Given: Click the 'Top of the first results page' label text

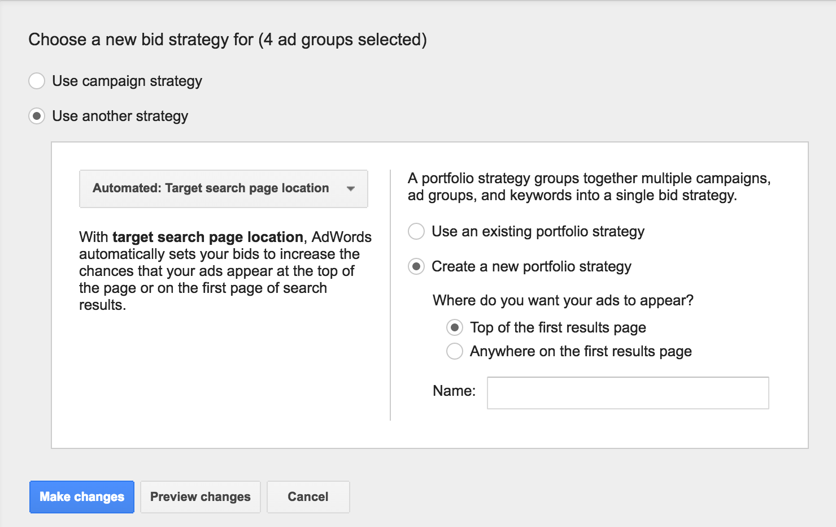Looking at the screenshot, I should tap(558, 328).
